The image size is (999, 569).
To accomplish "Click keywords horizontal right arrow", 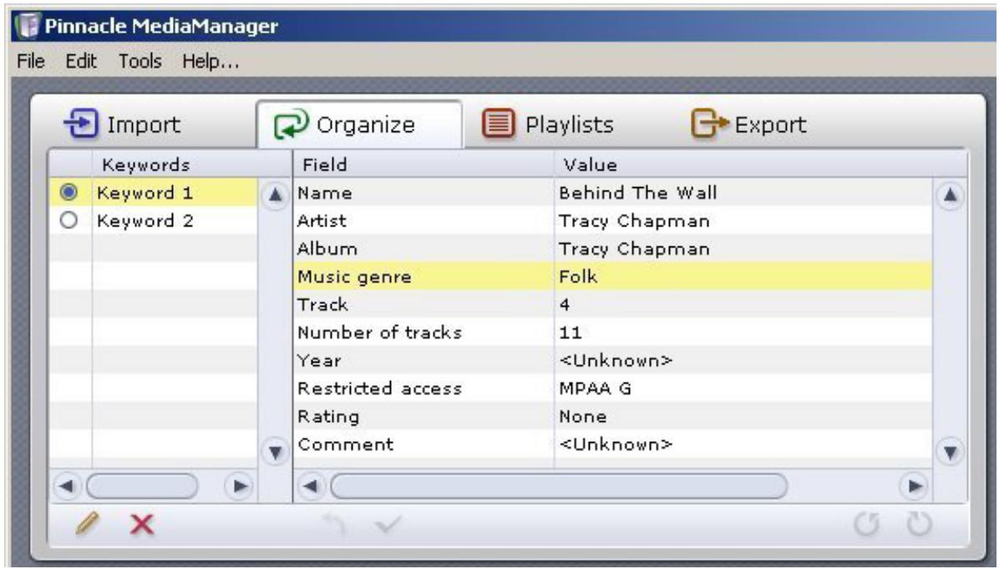I will [239, 486].
